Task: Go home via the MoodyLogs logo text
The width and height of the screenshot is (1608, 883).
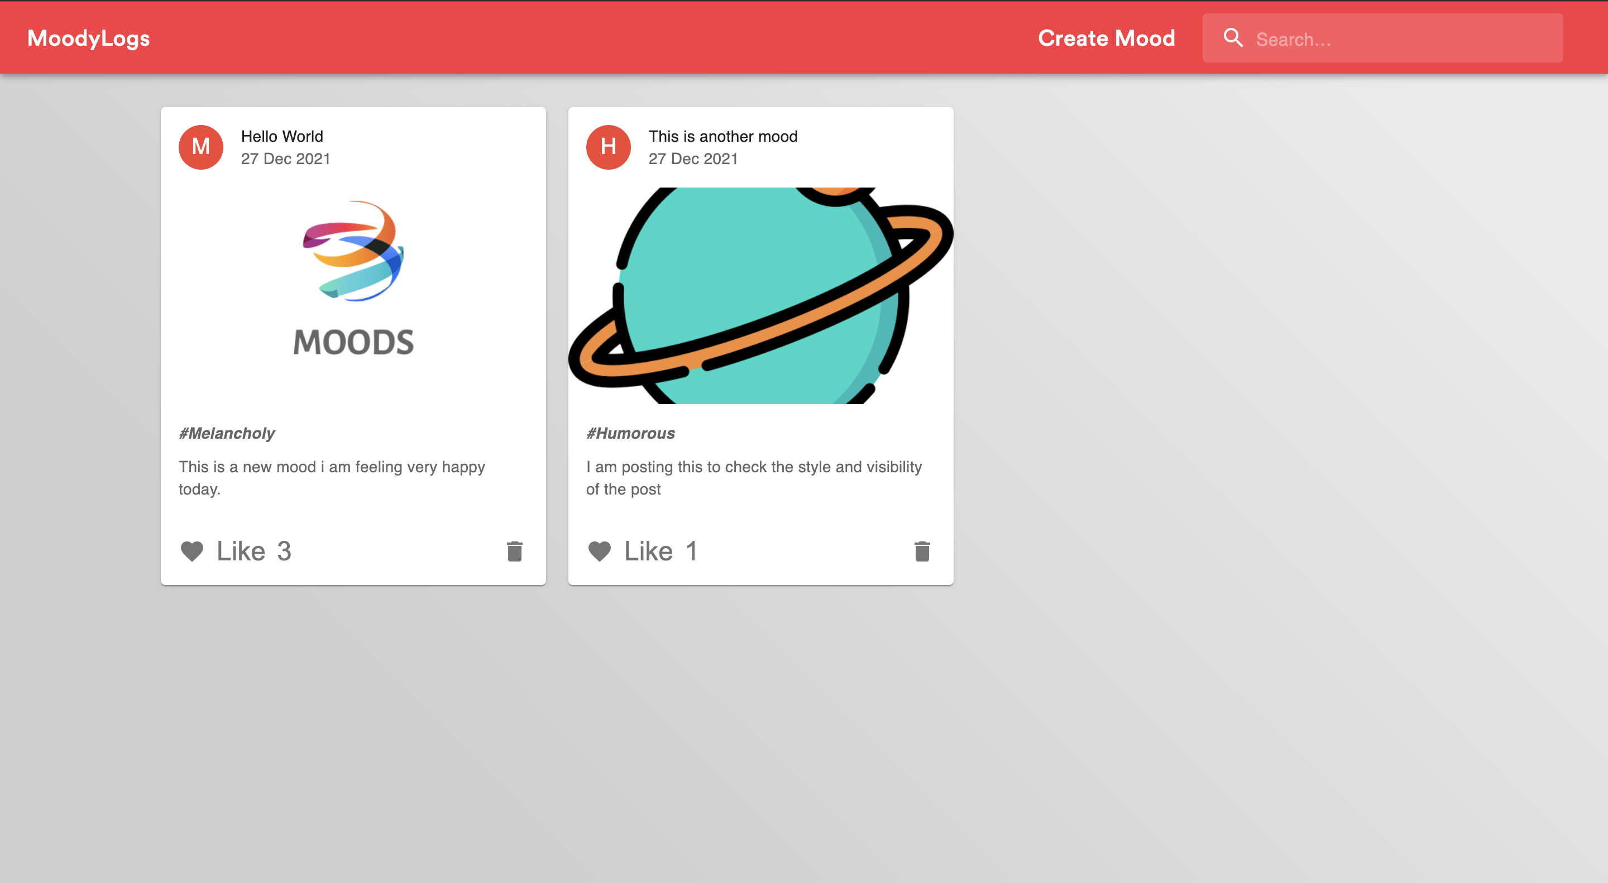Action: coord(89,38)
